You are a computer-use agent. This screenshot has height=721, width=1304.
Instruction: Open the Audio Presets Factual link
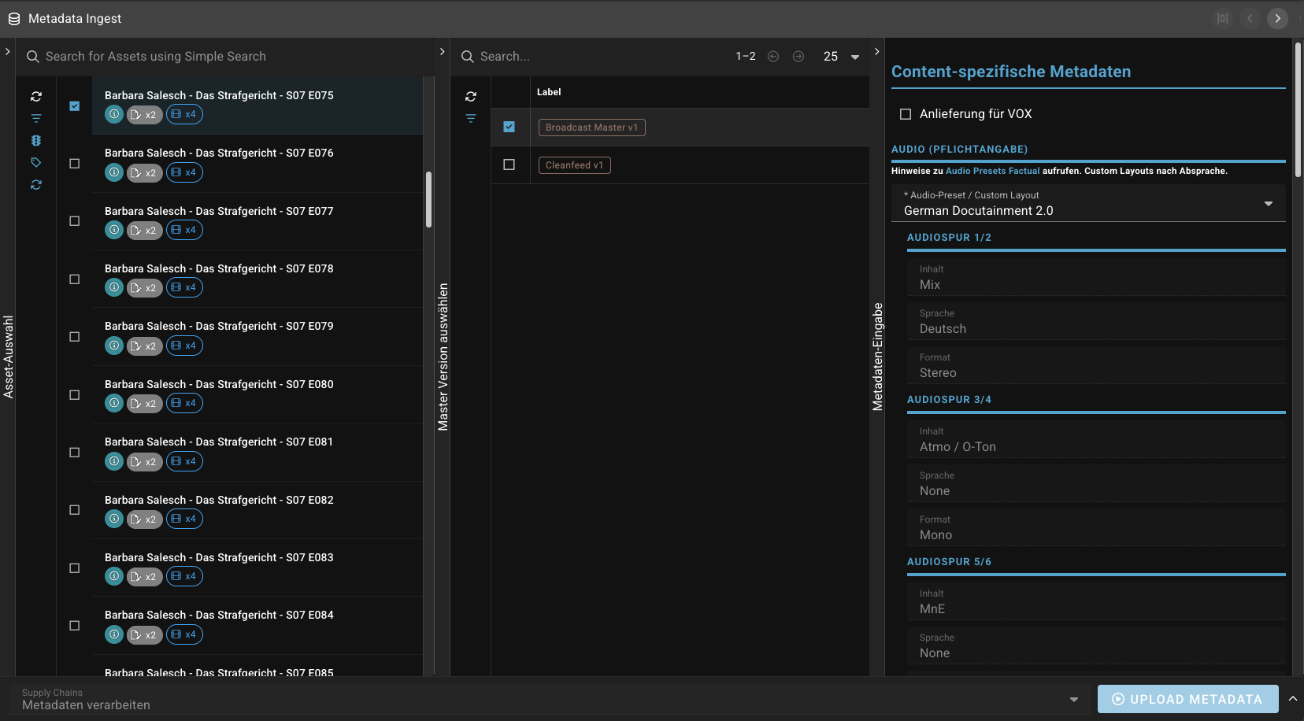coord(992,171)
